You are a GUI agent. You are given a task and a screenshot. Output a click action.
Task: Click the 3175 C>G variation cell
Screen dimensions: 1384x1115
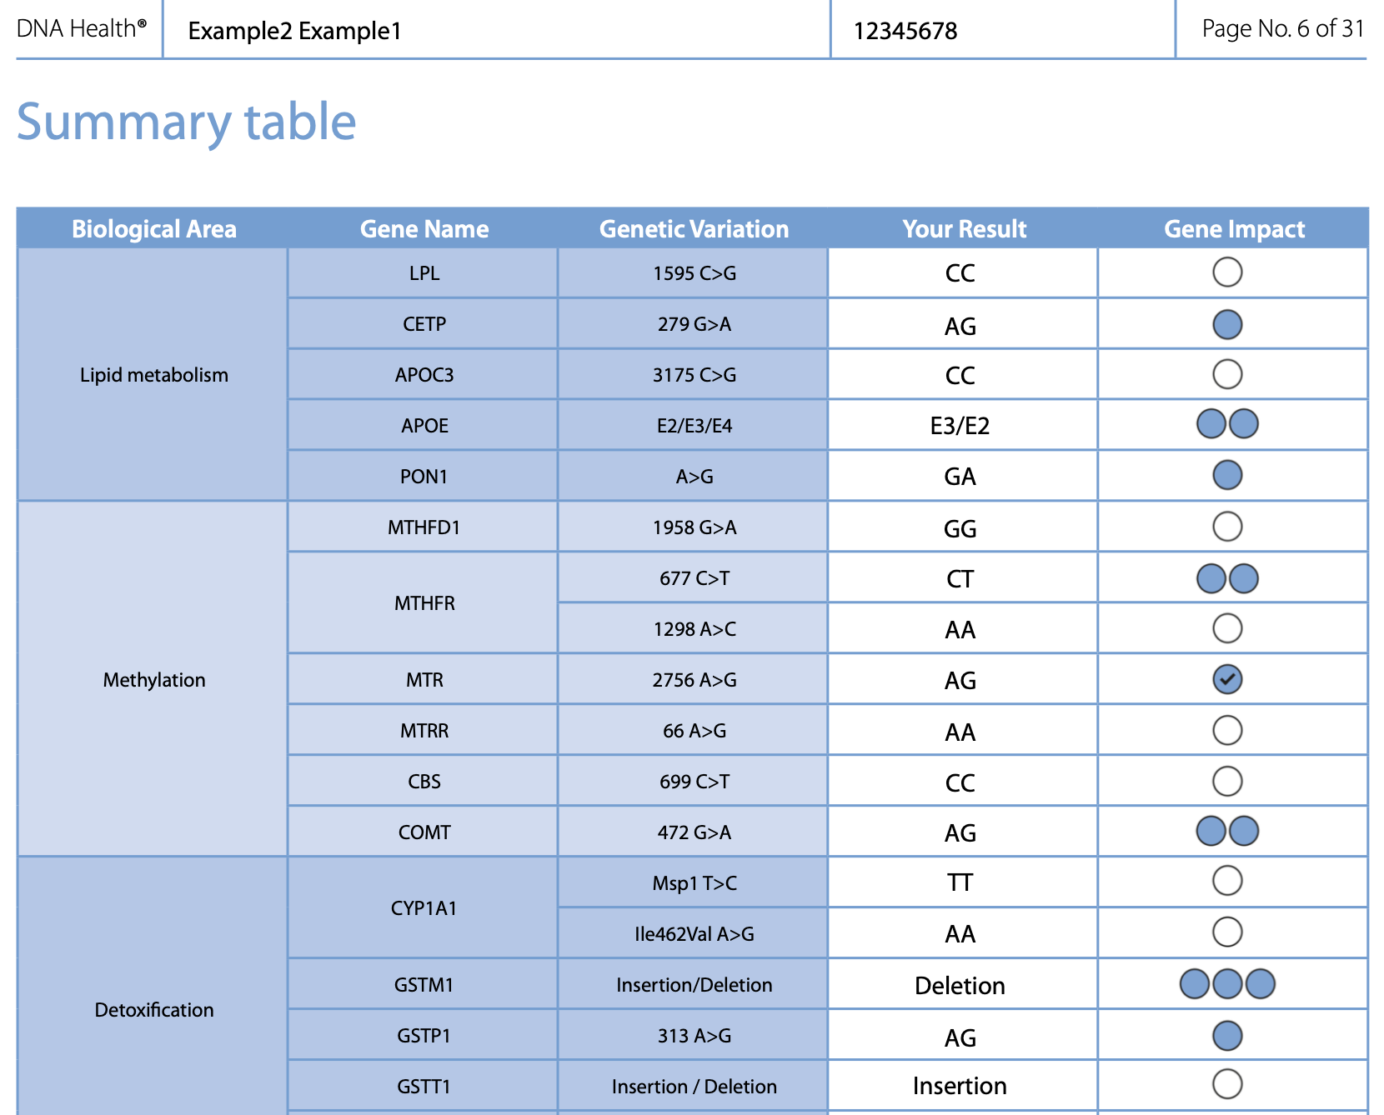694,375
